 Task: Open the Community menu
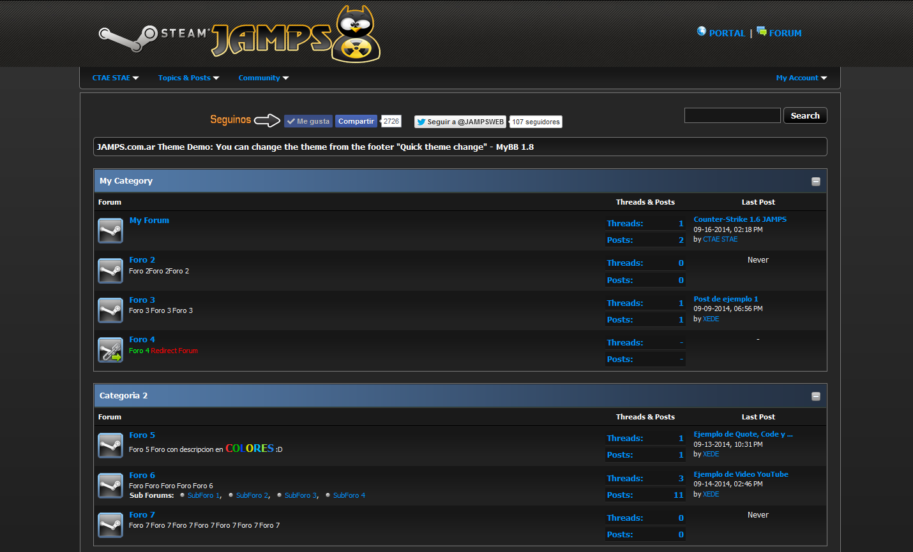(263, 78)
